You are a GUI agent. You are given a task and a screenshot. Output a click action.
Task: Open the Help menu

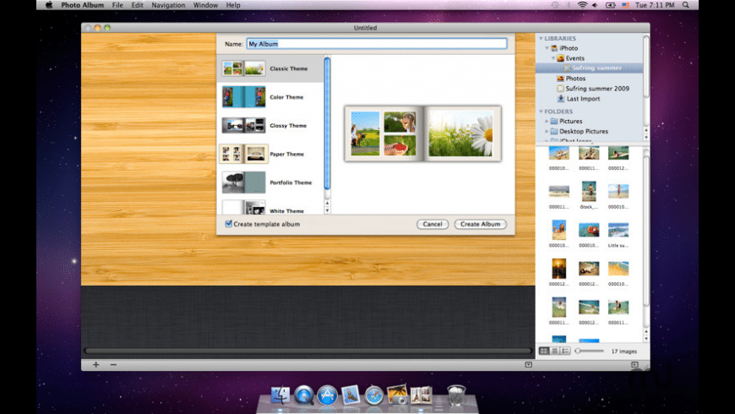233,5
